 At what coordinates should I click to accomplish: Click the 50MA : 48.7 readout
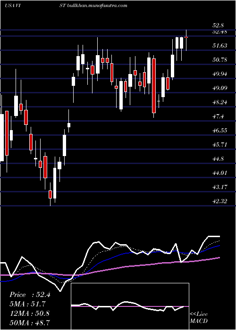30,322
